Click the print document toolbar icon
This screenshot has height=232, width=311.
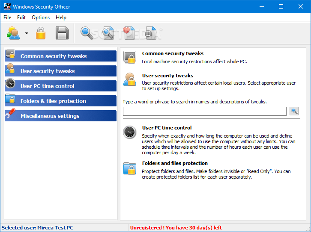pos(150,33)
